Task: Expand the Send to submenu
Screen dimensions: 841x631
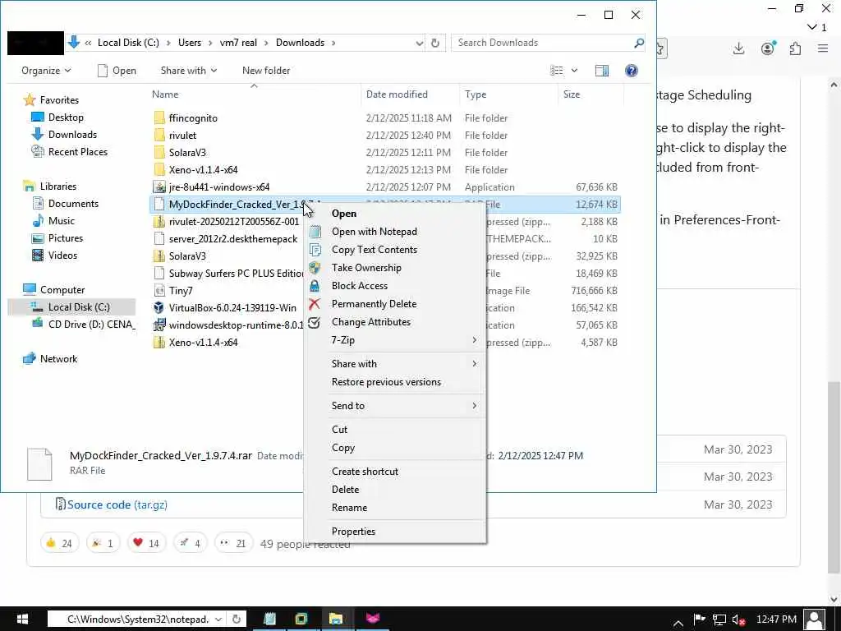Action: (395, 406)
